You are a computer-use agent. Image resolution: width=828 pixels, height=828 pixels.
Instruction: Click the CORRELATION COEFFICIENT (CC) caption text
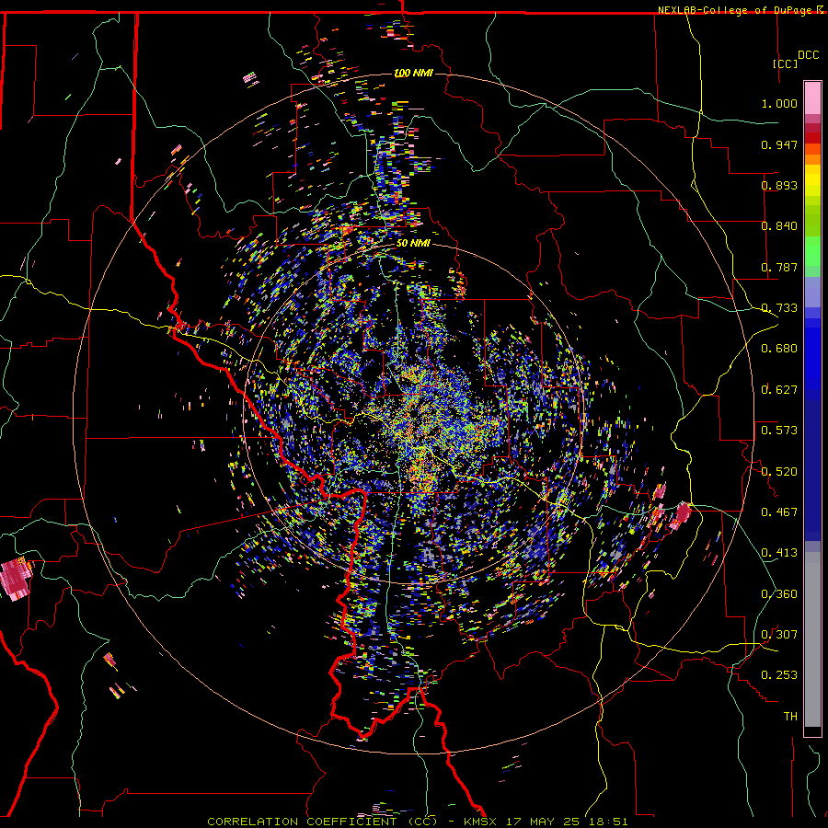tap(322, 822)
